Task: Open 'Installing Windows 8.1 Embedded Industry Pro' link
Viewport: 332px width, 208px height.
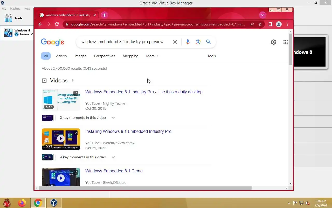Action: point(128,131)
